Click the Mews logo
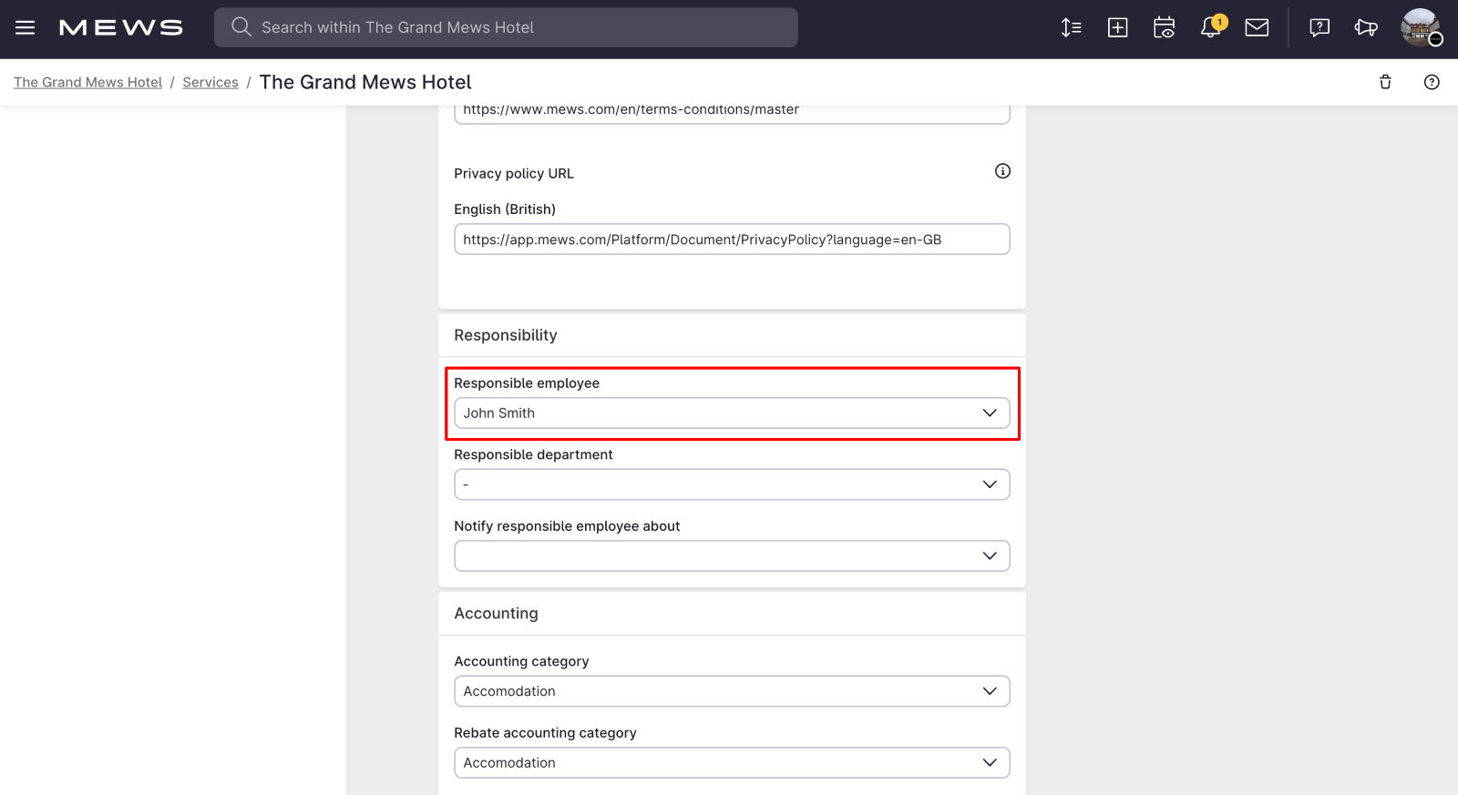1458x795 pixels. [x=121, y=28]
